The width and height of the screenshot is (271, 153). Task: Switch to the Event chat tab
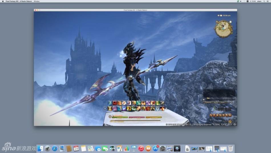[x=223, y=102]
